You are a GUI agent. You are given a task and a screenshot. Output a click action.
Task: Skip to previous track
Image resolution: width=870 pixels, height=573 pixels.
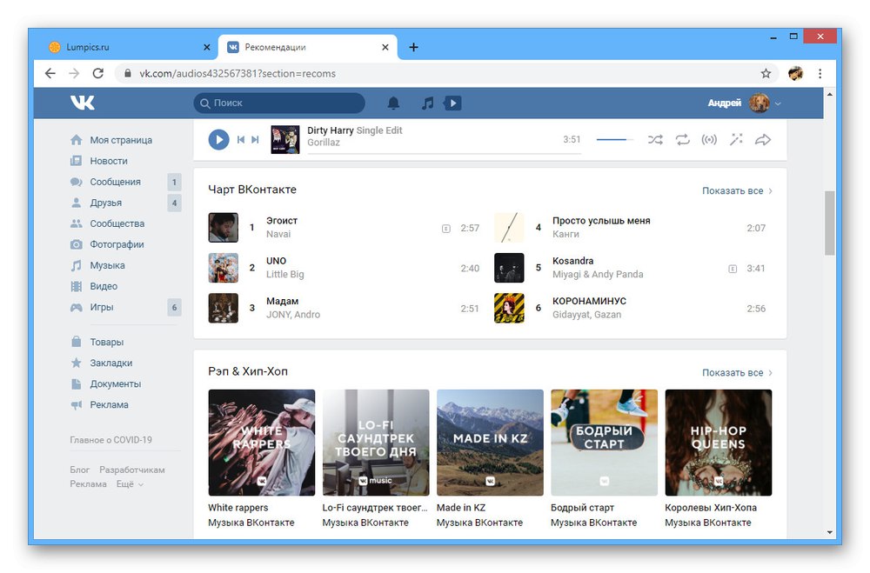pos(241,140)
